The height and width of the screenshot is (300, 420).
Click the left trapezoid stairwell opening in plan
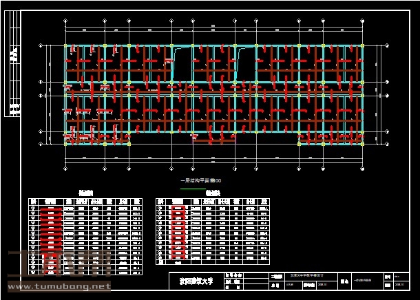click(180, 63)
